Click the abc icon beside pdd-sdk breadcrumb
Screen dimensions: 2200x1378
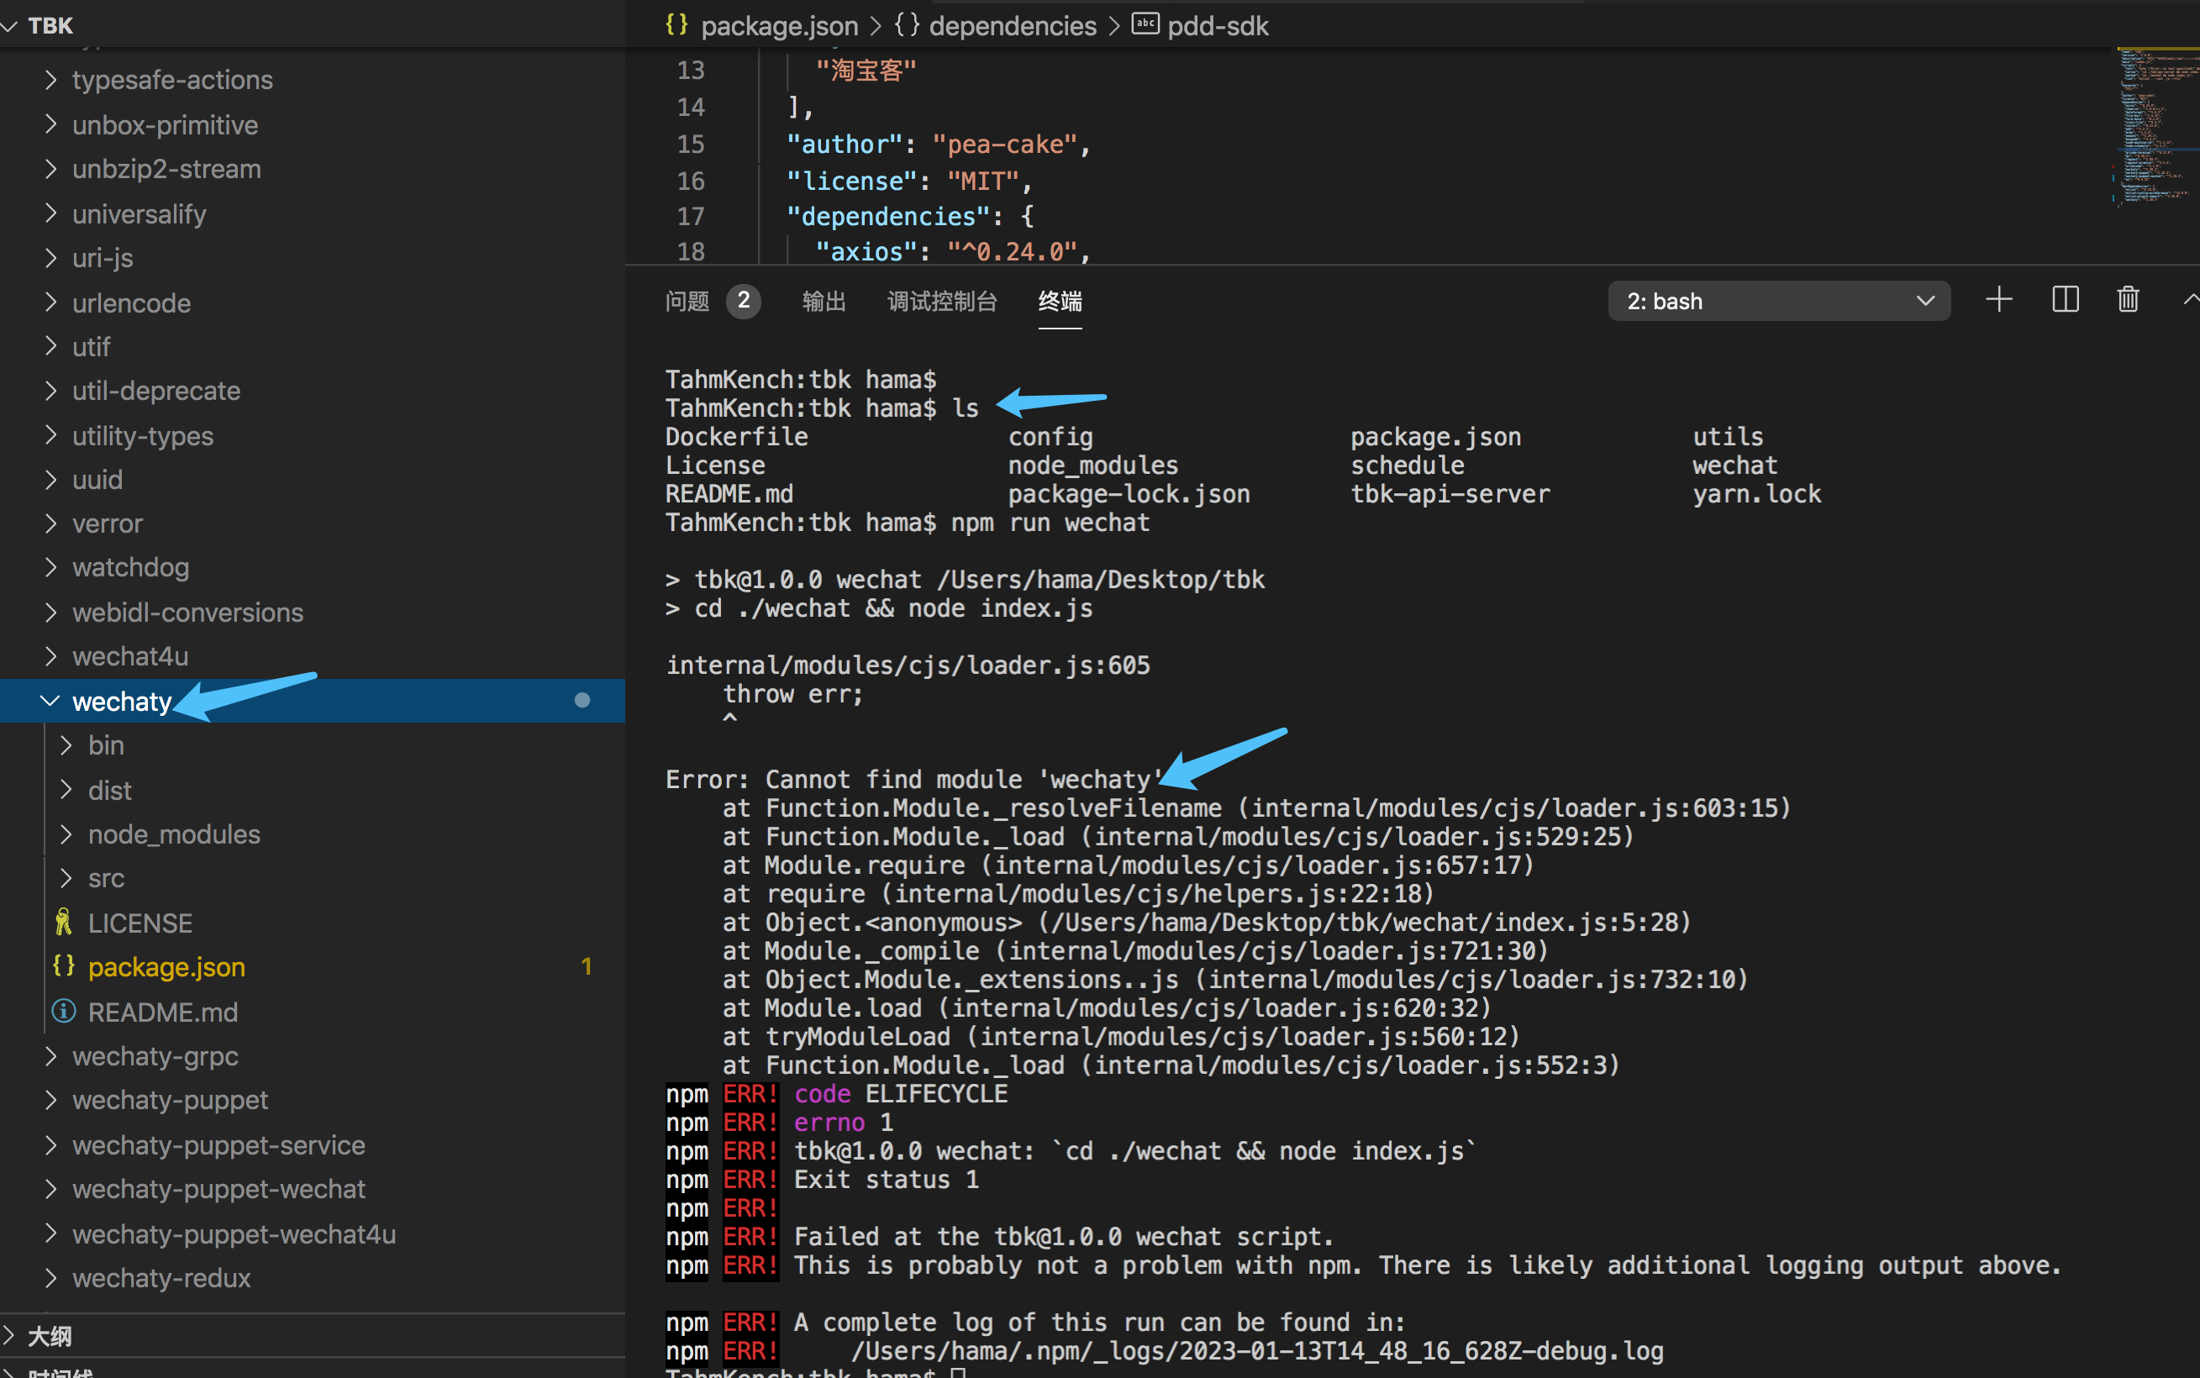pyautogui.click(x=1145, y=24)
